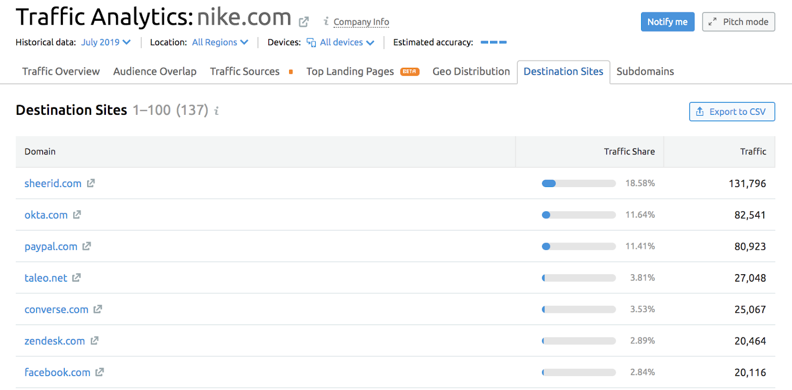The image size is (792, 390).
Task: Select the 3.53% traffic share value
Action: tap(643, 309)
